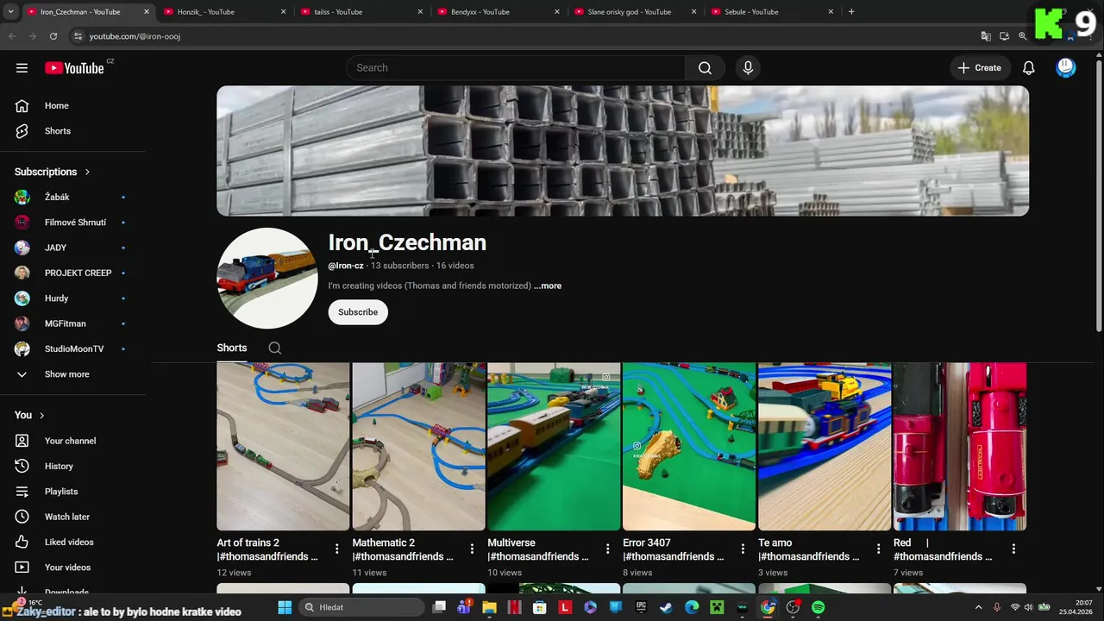Click the search magnifier button

point(705,68)
